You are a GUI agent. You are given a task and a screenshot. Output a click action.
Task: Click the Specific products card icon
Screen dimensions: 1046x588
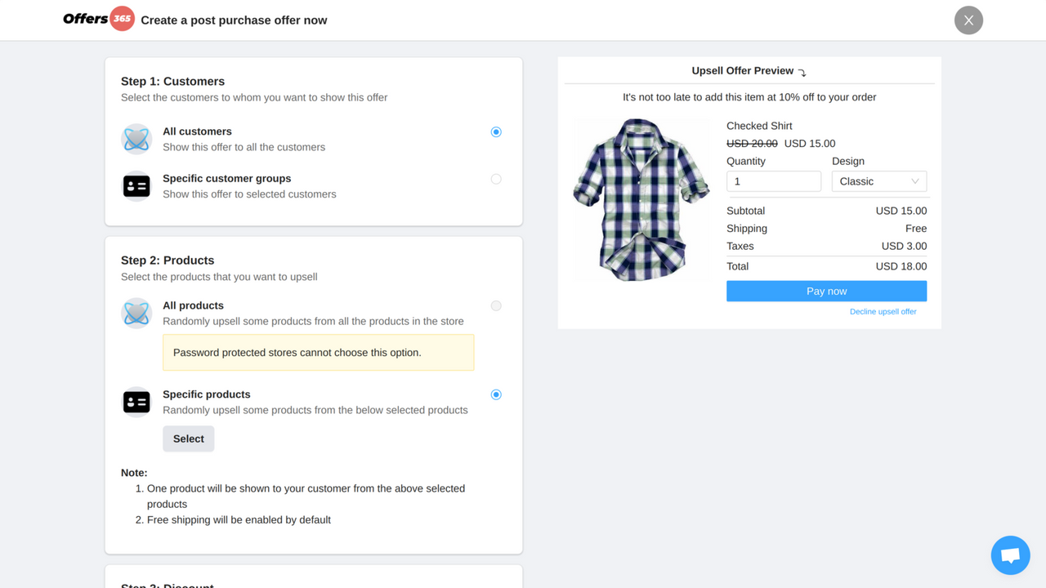pos(136,401)
